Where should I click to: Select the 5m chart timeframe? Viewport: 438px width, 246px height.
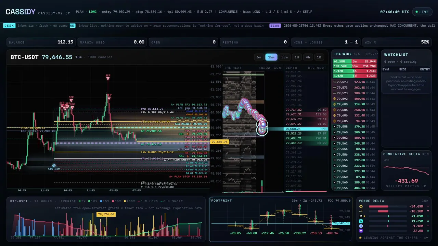pyautogui.click(x=259, y=57)
